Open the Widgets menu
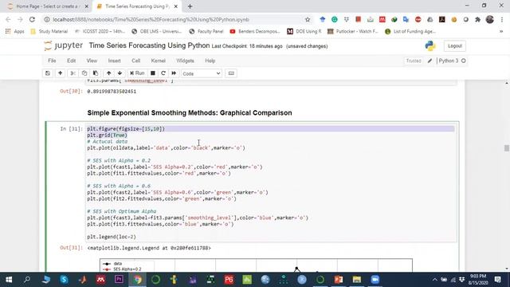The height and width of the screenshot is (287, 510). tap(185, 61)
